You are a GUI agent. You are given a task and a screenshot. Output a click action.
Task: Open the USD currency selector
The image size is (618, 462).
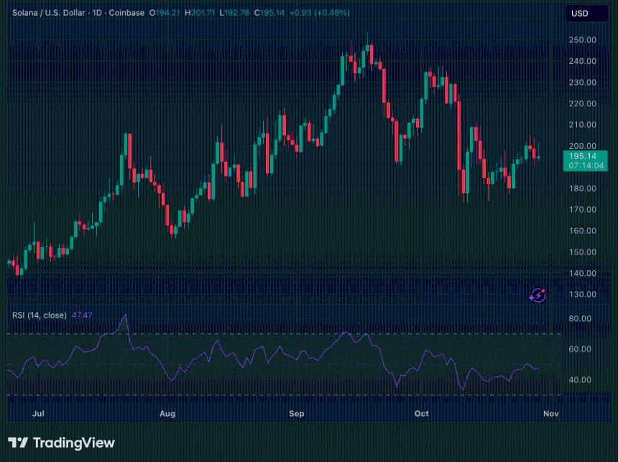579,14
